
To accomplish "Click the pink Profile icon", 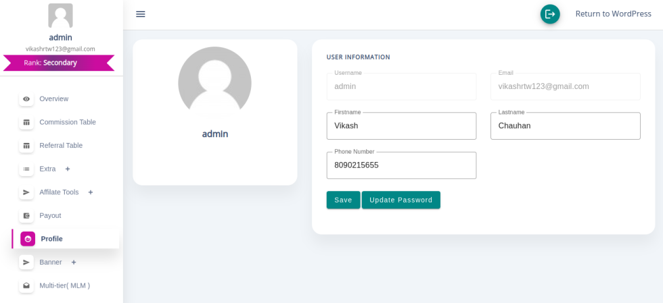I will pos(28,239).
